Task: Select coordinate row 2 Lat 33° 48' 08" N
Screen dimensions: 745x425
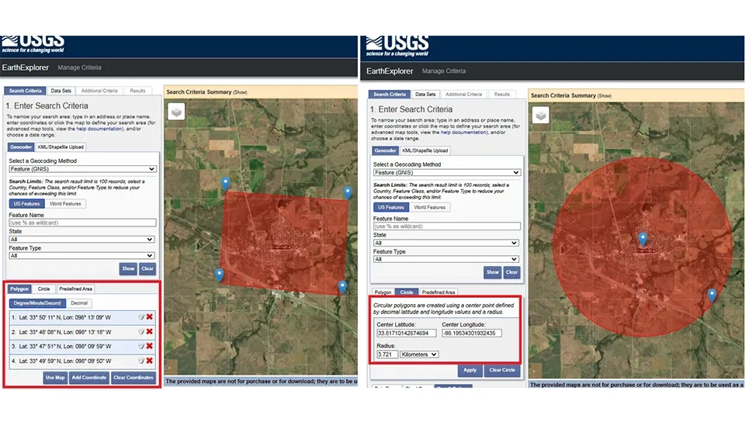Action: coord(81,332)
